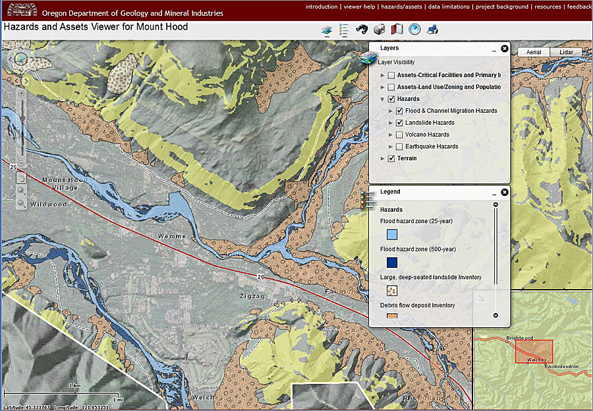Screen dimensions: 593x411
Task: Click the clock icon on the toolbar
Action: click(414, 29)
